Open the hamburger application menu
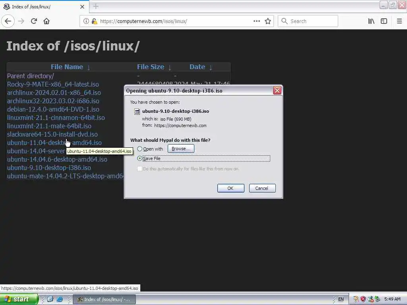This screenshot has height=305, width=407. (399, 21)
